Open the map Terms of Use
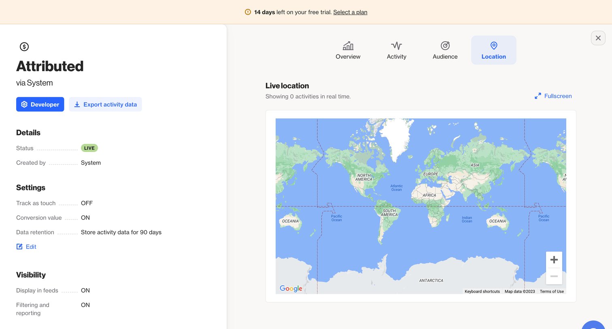 click(x=552, y=291)
